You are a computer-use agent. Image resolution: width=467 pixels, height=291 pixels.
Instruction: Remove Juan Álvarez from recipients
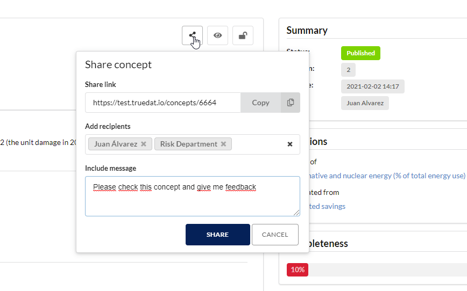click(x=143, y=144)
